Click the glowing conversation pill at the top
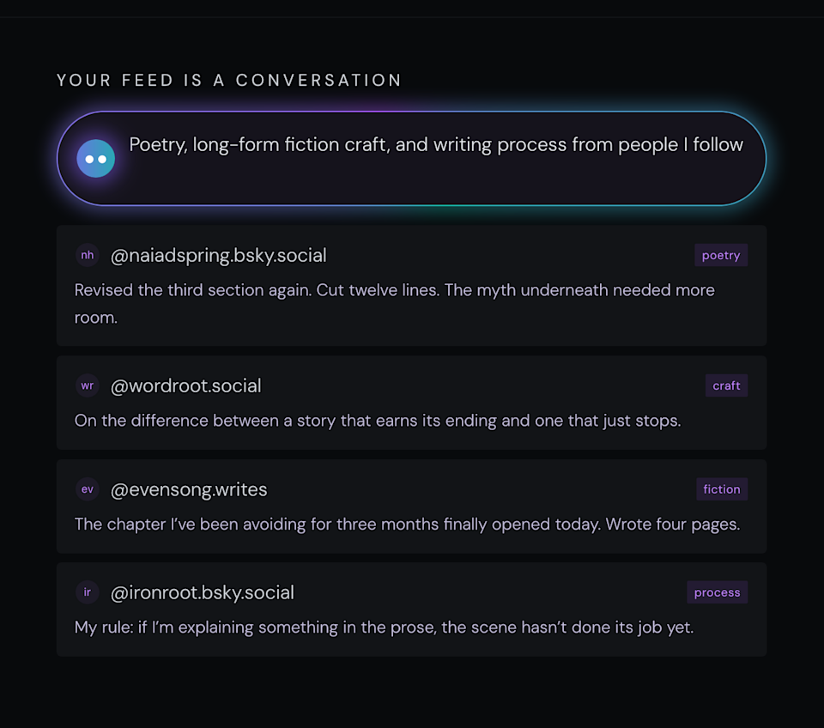Viewport: 824px width, 728px height. pos(412,158)
